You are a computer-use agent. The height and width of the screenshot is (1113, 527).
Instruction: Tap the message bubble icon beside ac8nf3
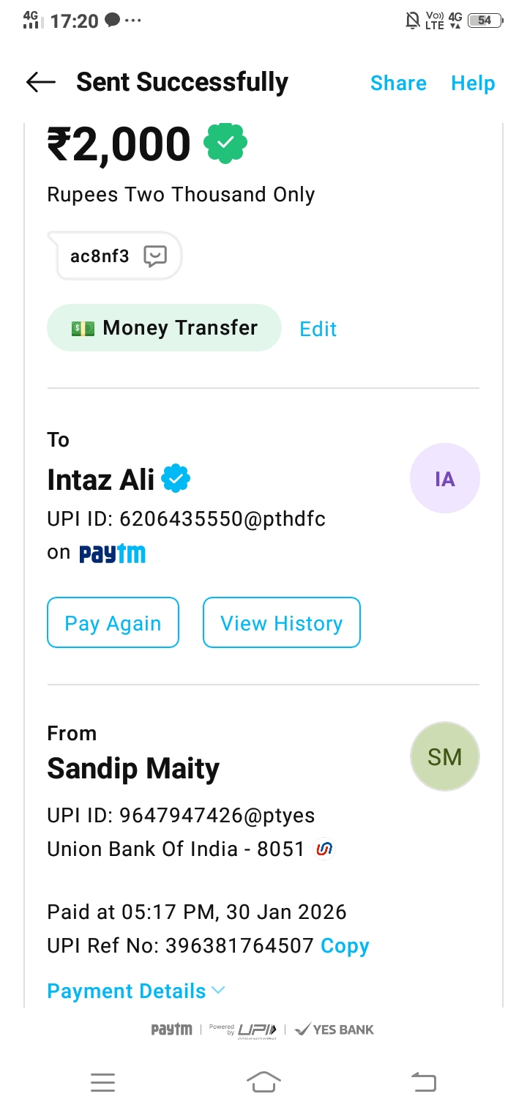(155, 256)
